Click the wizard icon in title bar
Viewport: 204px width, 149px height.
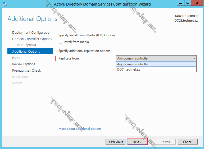4,4
